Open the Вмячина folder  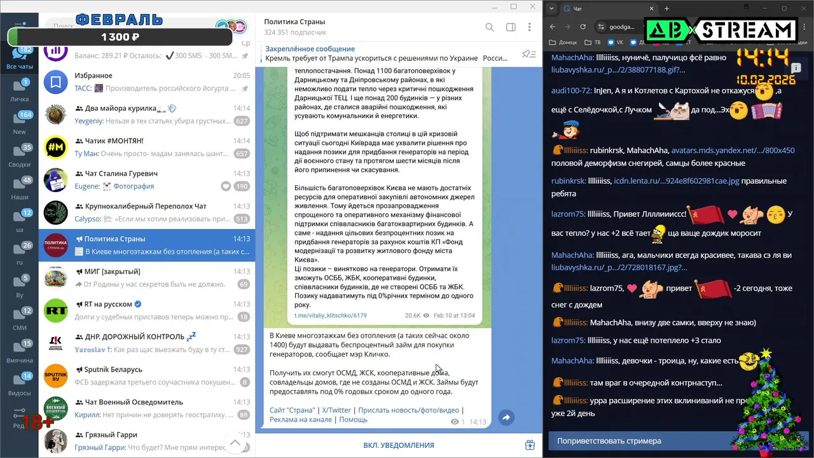click(x=19, y=351)
